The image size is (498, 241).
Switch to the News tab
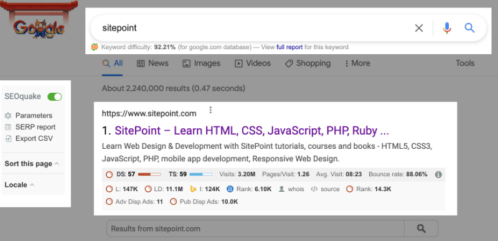(153, 63)
